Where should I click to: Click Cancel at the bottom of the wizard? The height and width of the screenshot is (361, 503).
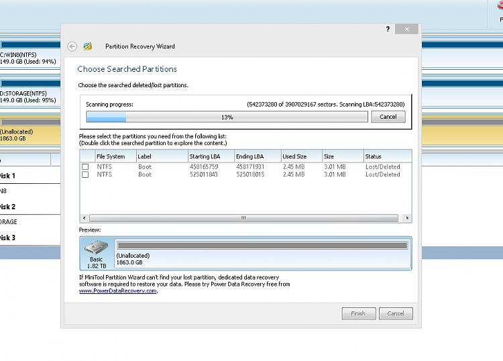pos(396,313)
